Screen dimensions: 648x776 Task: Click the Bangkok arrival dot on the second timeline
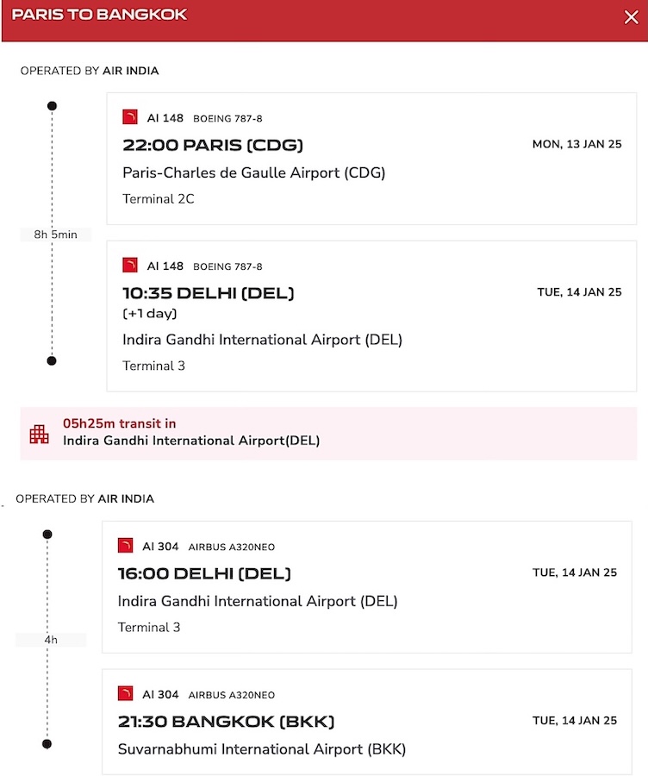coord(47,744)
